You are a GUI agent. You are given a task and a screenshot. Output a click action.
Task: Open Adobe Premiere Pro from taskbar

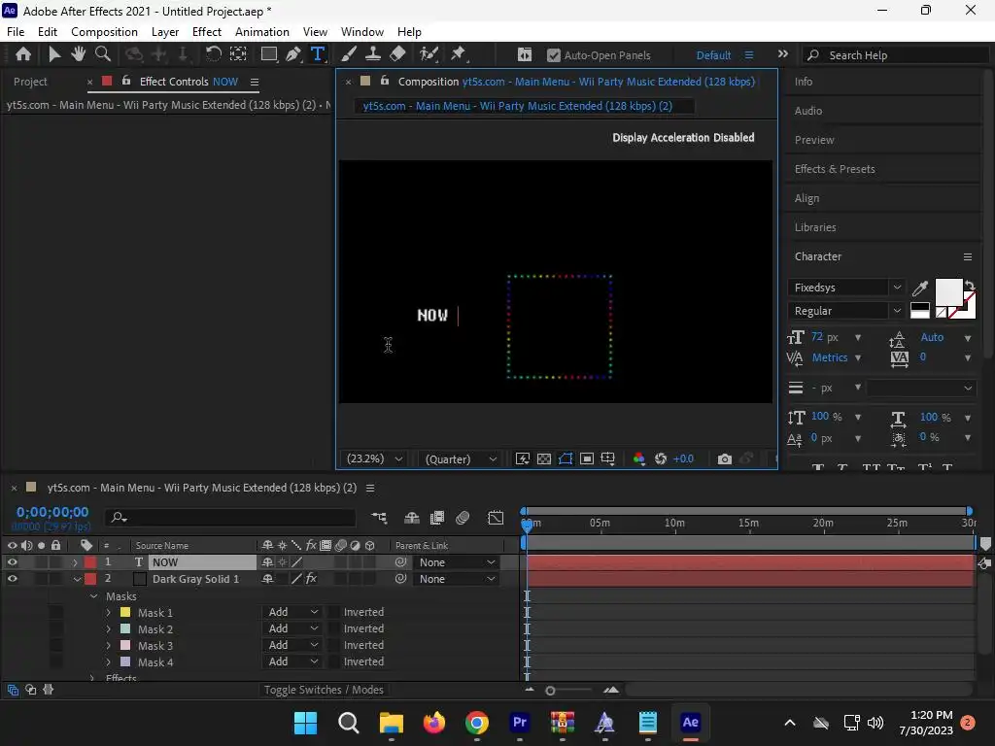pos(520,722)
